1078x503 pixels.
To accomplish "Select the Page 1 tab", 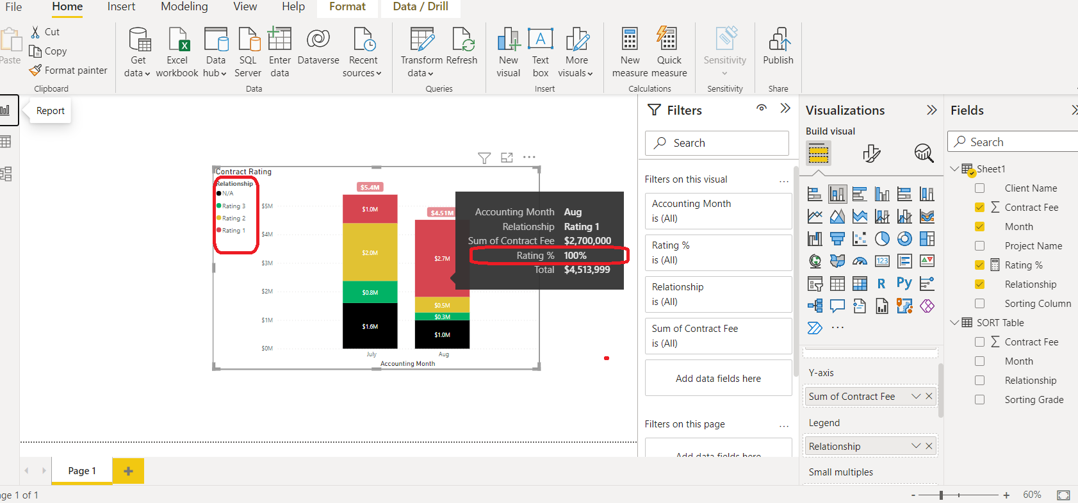I will pos(82,471).
